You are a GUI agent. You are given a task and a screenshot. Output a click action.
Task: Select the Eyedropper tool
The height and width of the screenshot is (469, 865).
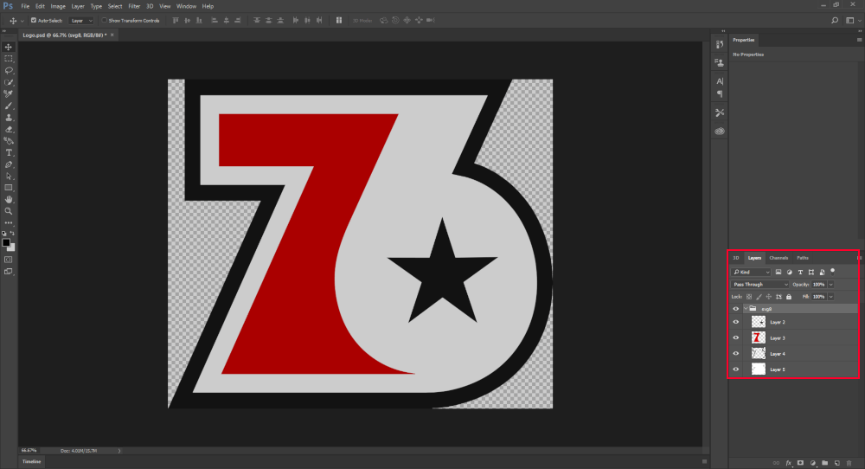[9, 93]
